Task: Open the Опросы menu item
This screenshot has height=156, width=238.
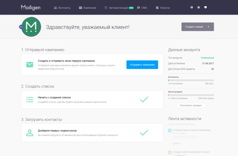Action: pos(163,8)
